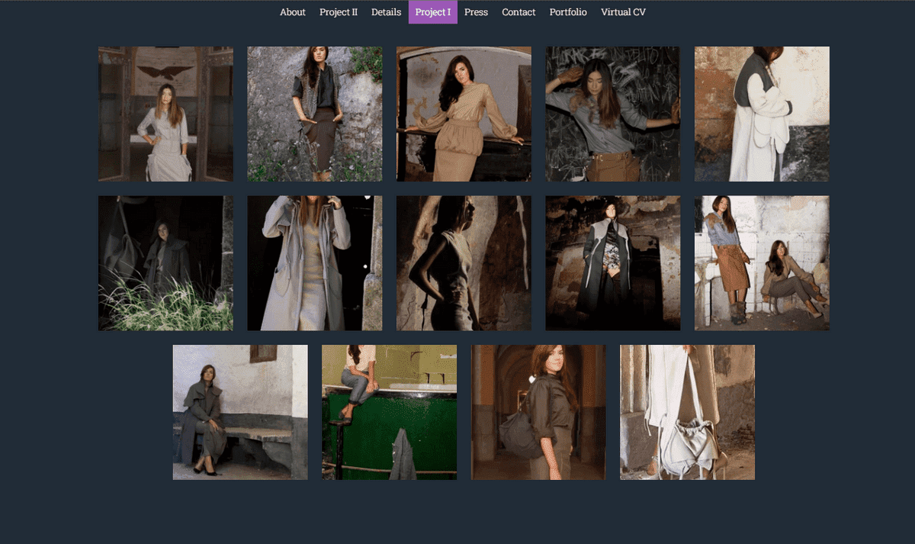The image size is (915, 544).
Task: Open the About menu item
Action: [x=293, y=12]
